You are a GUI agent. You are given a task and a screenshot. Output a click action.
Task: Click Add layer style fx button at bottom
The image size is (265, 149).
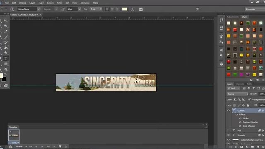(x=236, y=147)
